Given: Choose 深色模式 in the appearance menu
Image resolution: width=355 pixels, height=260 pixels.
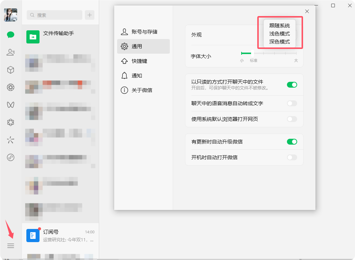Looking at the screenshot, I should (x=280, y=42).
